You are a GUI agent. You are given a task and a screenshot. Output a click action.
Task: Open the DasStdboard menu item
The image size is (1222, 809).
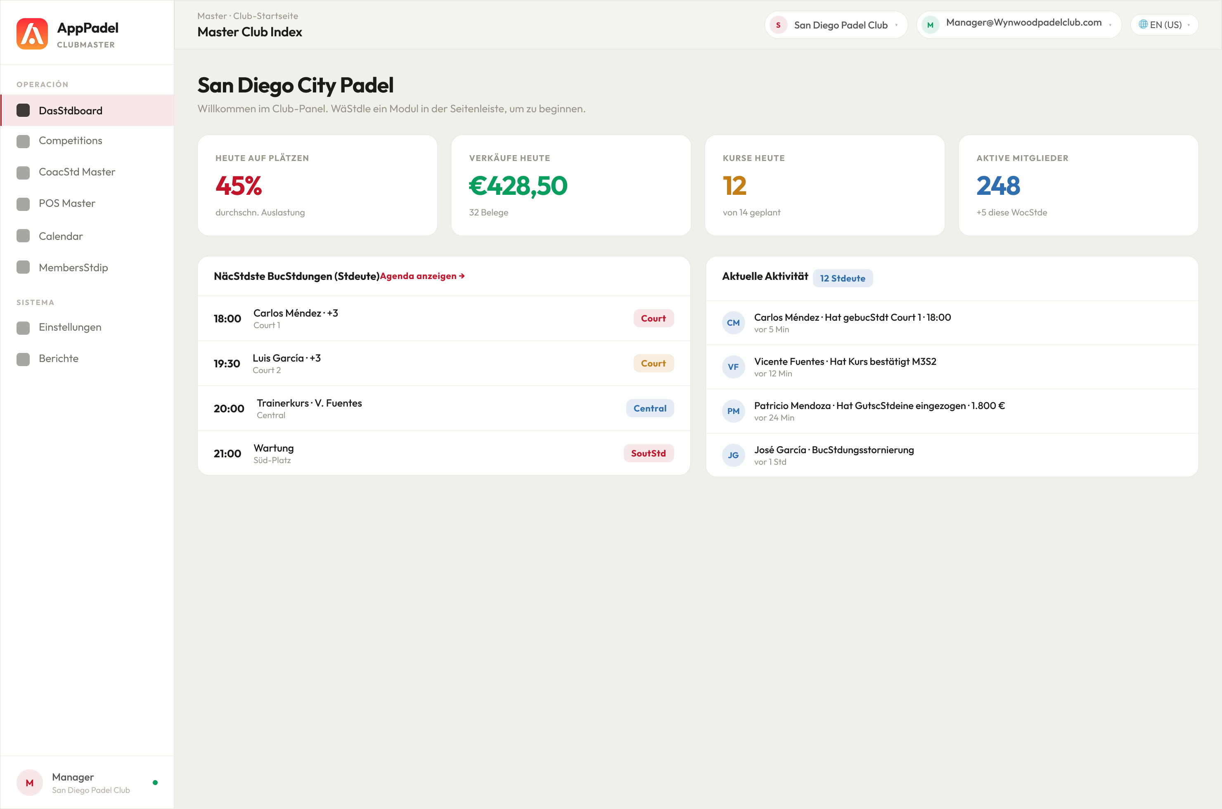click(87, 111)
